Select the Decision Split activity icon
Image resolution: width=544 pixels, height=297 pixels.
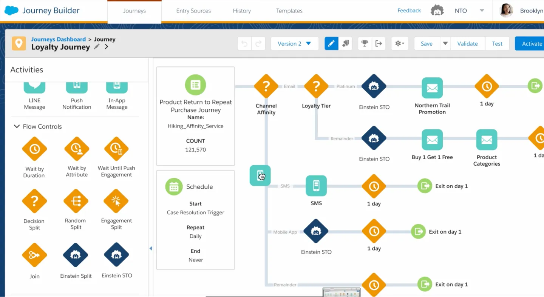pos(34,201)
